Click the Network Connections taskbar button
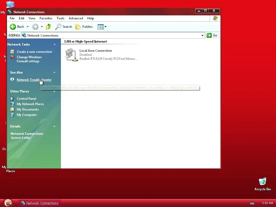This screenshot has width=276, height=207. point(40,203)
